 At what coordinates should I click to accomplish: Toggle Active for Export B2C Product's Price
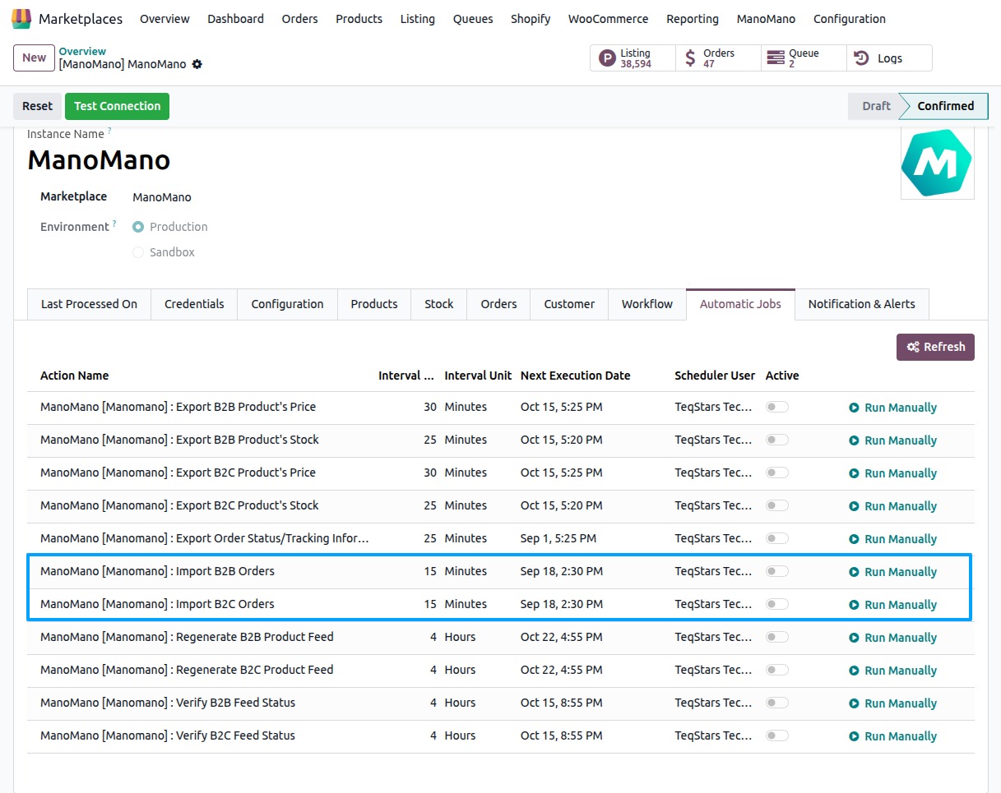point(777,473)
